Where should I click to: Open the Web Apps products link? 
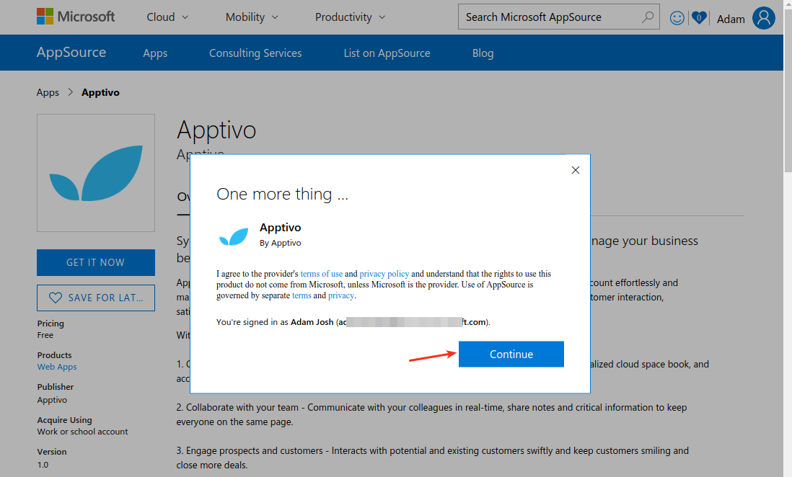tap(57, 367)
